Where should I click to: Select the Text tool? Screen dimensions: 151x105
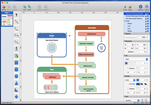16,15
